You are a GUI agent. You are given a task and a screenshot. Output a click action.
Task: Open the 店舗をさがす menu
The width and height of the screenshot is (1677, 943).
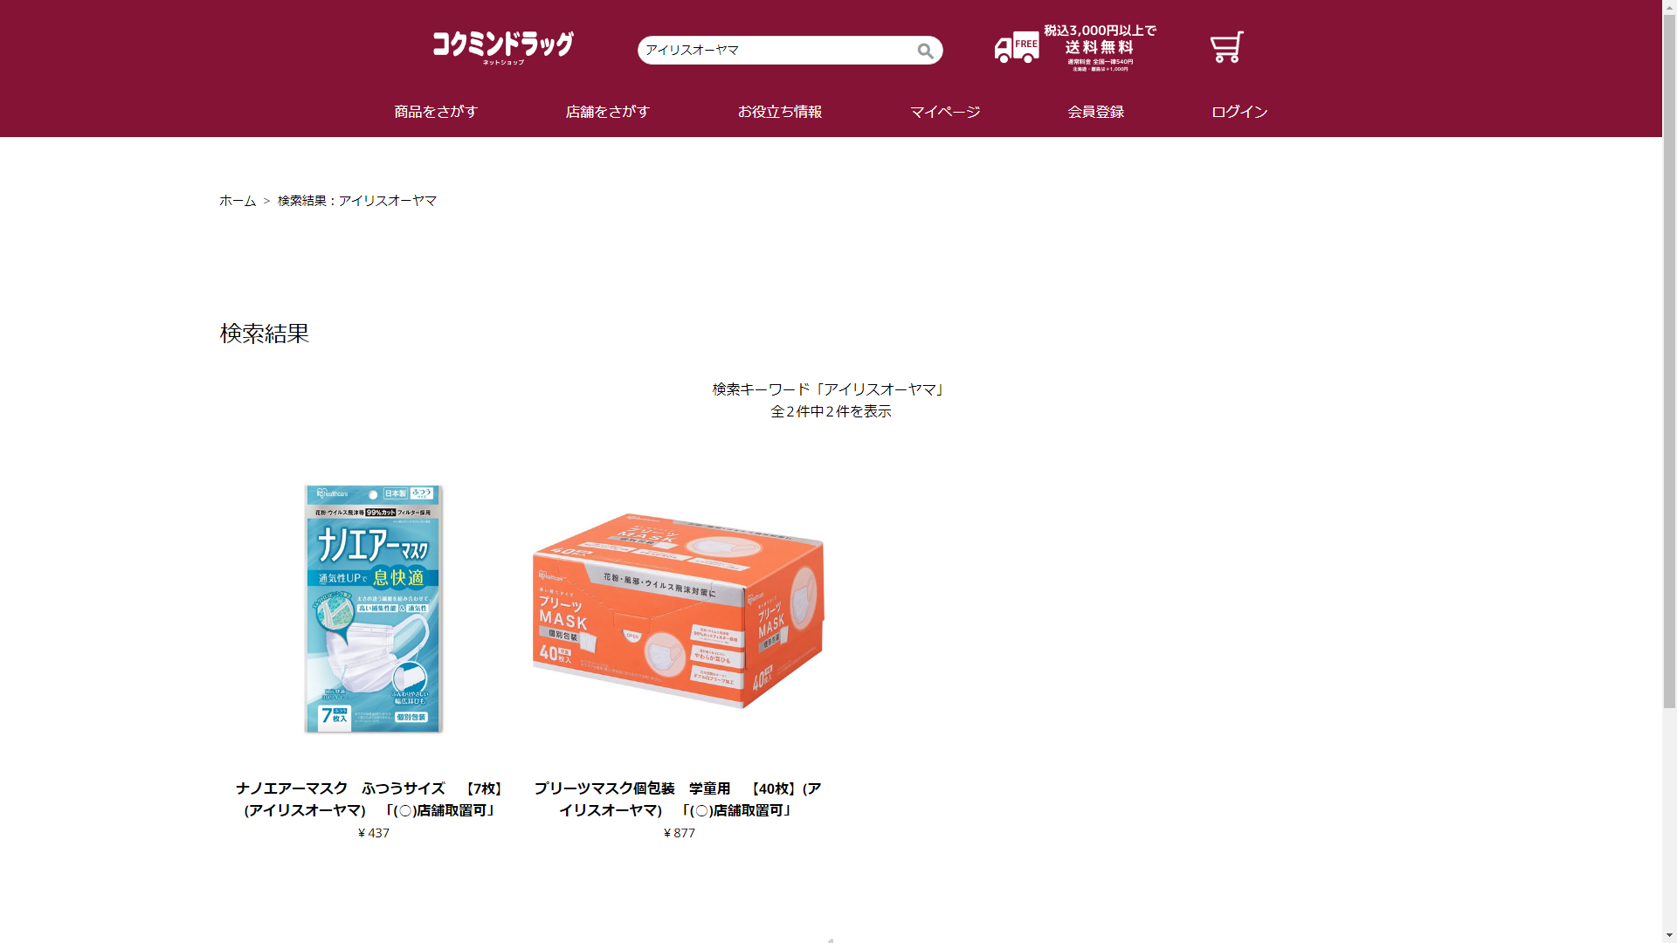coord(608,112)
